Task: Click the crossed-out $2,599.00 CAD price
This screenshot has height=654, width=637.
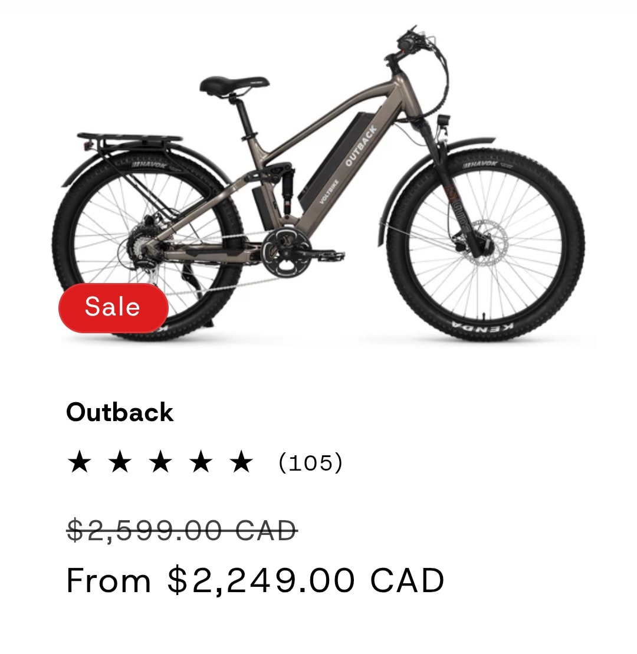Action: pyautogui.click(x=182, y=531)
